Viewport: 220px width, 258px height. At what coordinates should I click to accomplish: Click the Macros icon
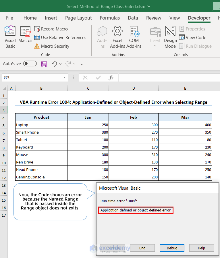click(x=25, y=34)
